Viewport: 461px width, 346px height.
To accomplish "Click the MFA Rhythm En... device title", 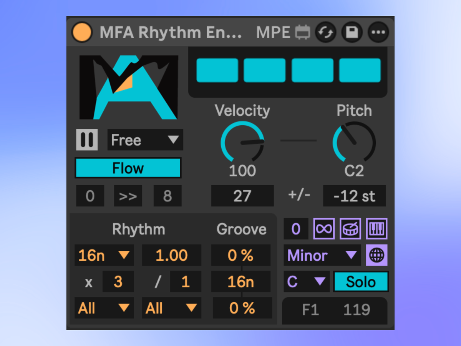I will coord(171,33).
